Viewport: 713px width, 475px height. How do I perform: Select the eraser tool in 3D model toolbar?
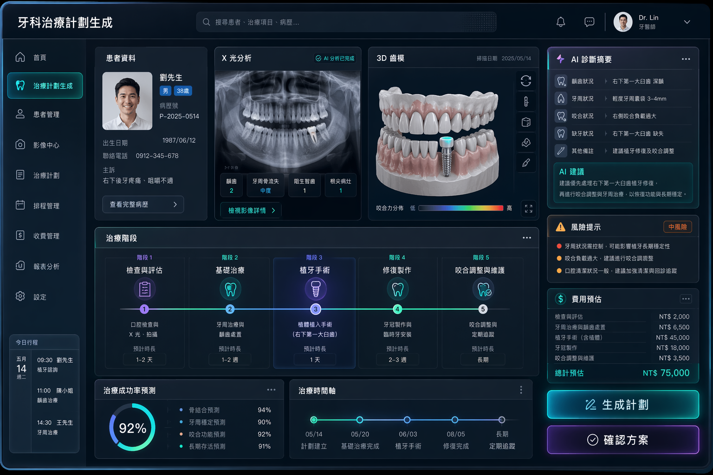[526, 142]
